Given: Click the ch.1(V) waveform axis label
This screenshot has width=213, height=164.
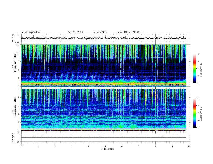Looking at the screenshot, I should (x=13, y=38).
